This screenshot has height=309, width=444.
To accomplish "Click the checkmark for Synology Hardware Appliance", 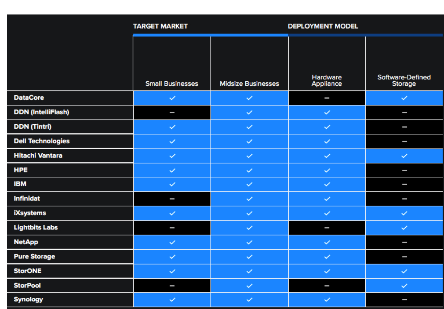I will (327, 300).
